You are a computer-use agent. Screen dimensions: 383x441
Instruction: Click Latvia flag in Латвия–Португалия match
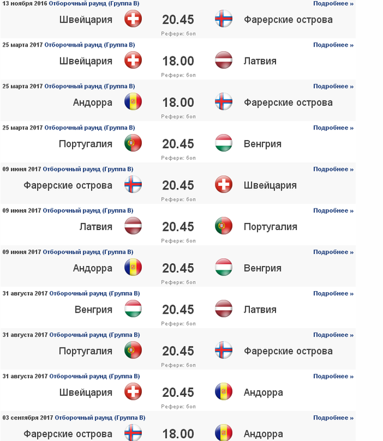point(133,227)
